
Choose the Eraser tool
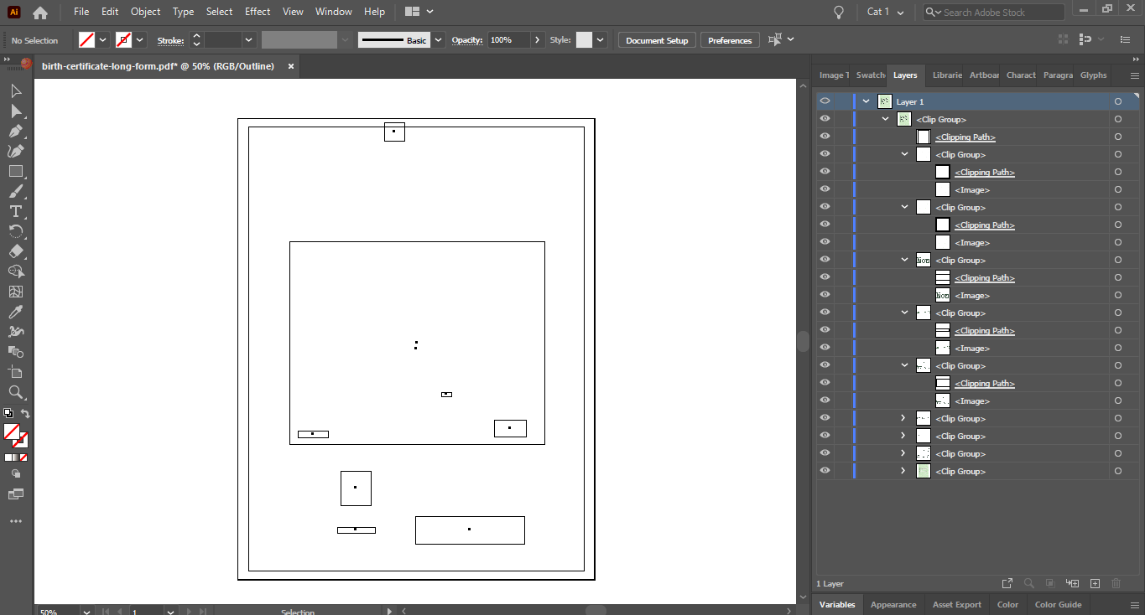pyautogui.click(x=15, y=251)
